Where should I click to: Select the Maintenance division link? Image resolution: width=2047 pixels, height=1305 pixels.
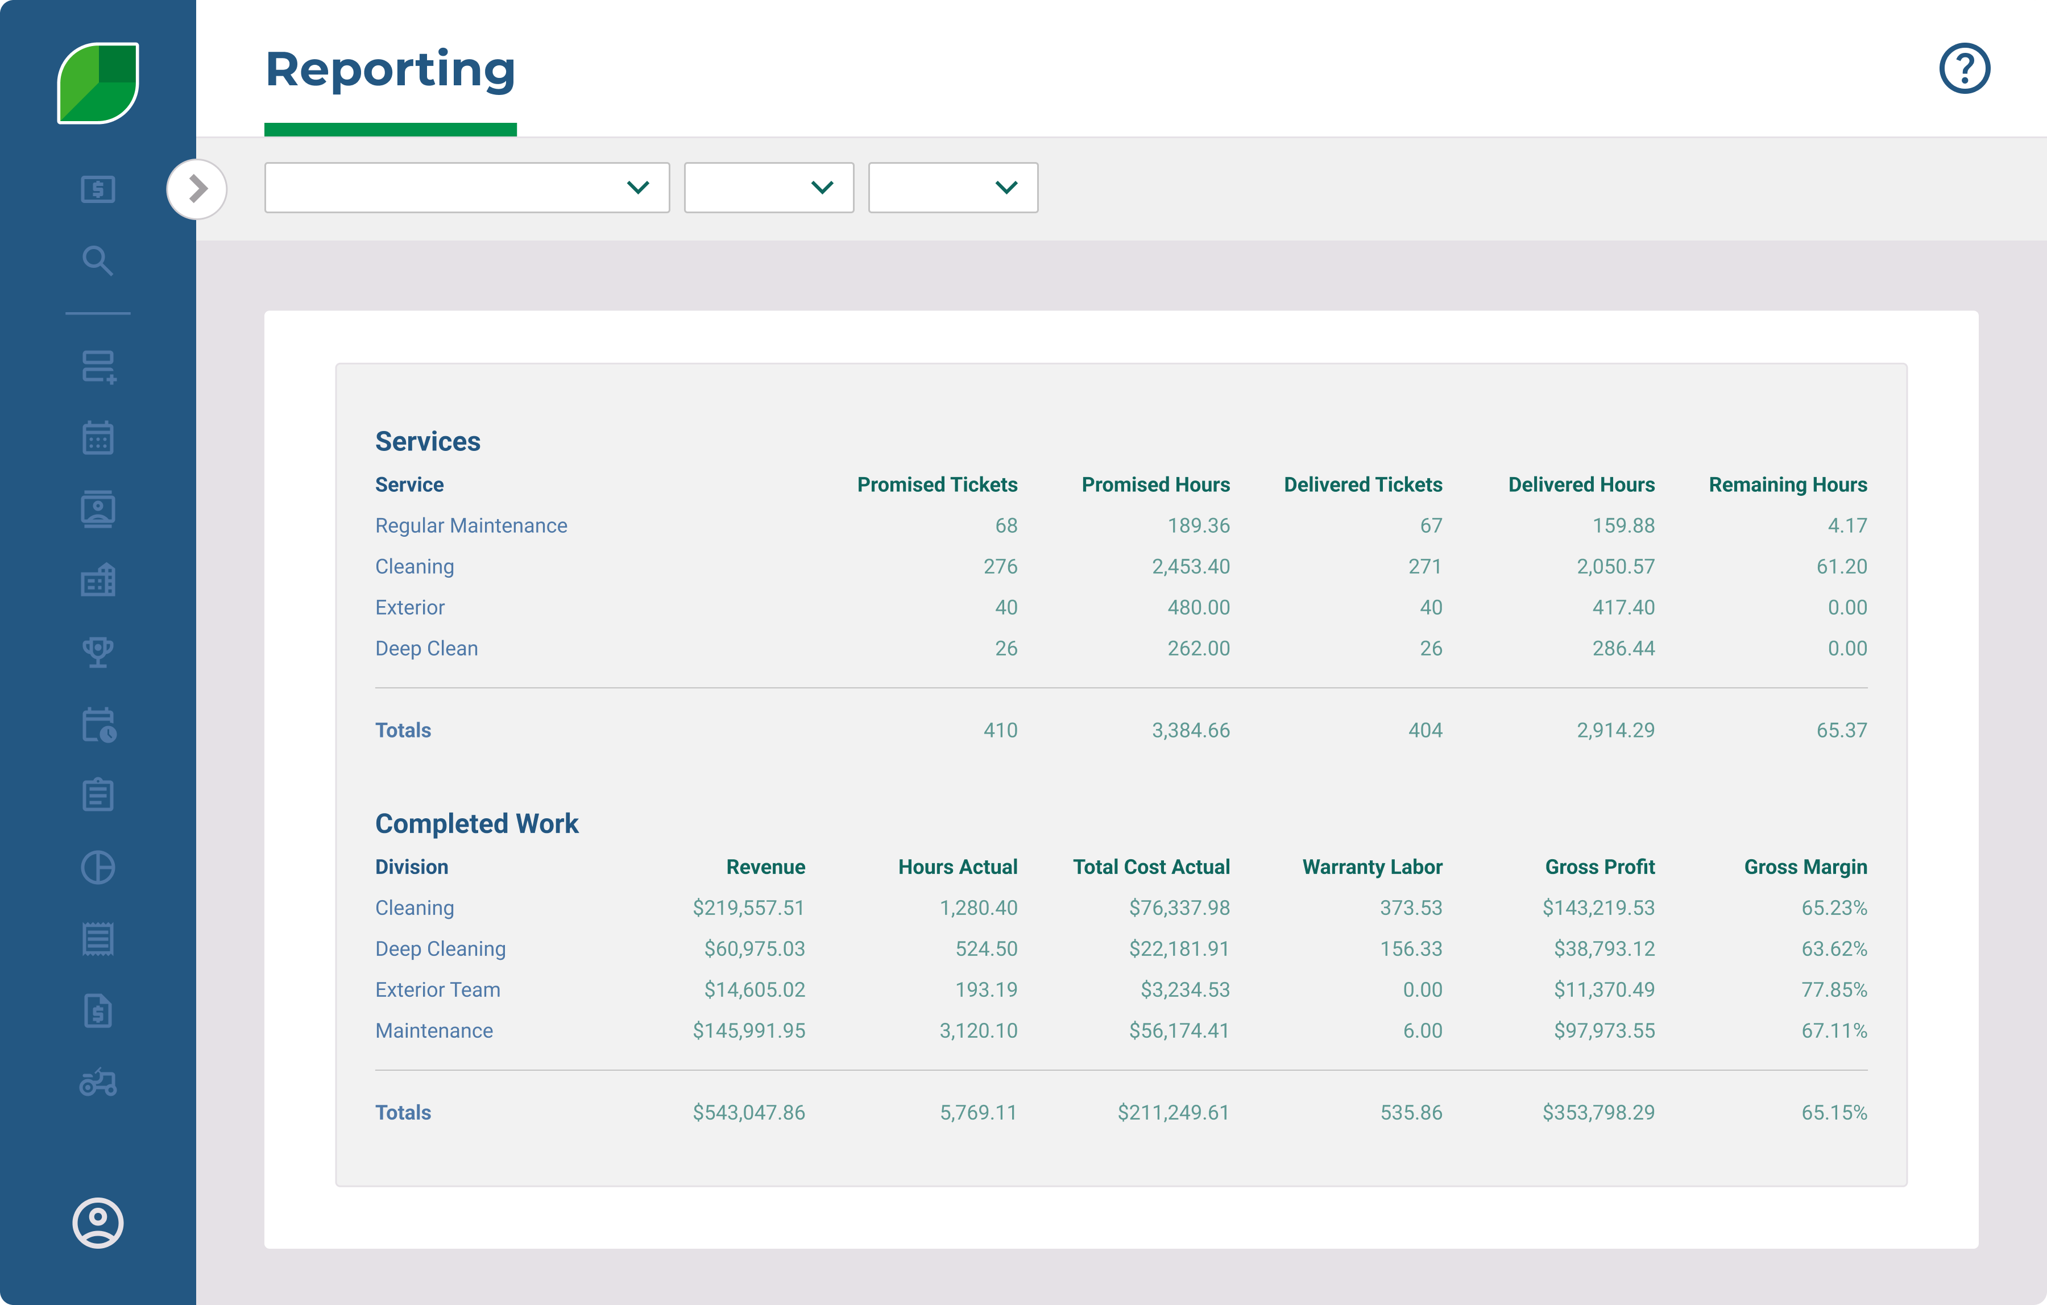coord(433,1030)
